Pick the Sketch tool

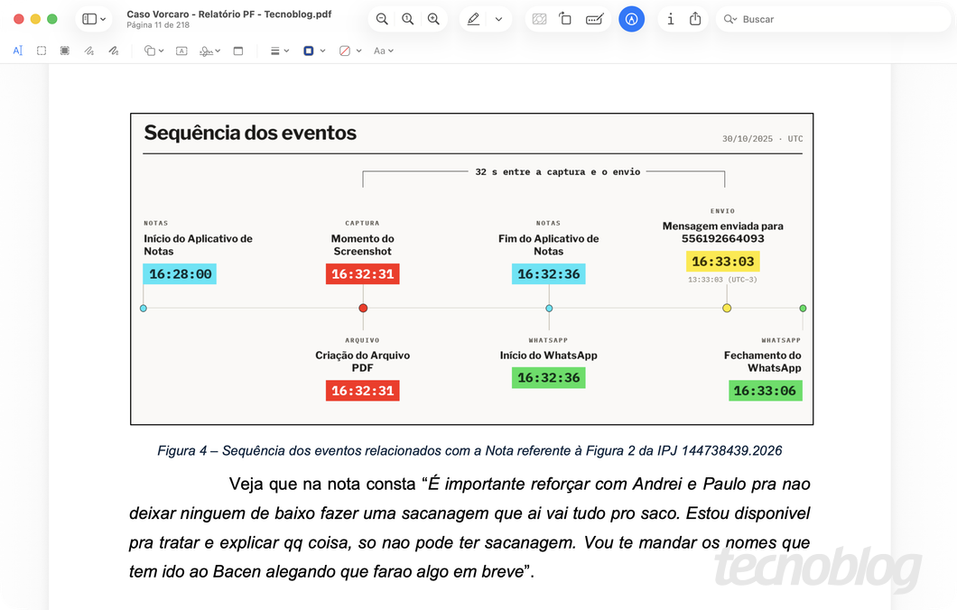tap(89, 51)
